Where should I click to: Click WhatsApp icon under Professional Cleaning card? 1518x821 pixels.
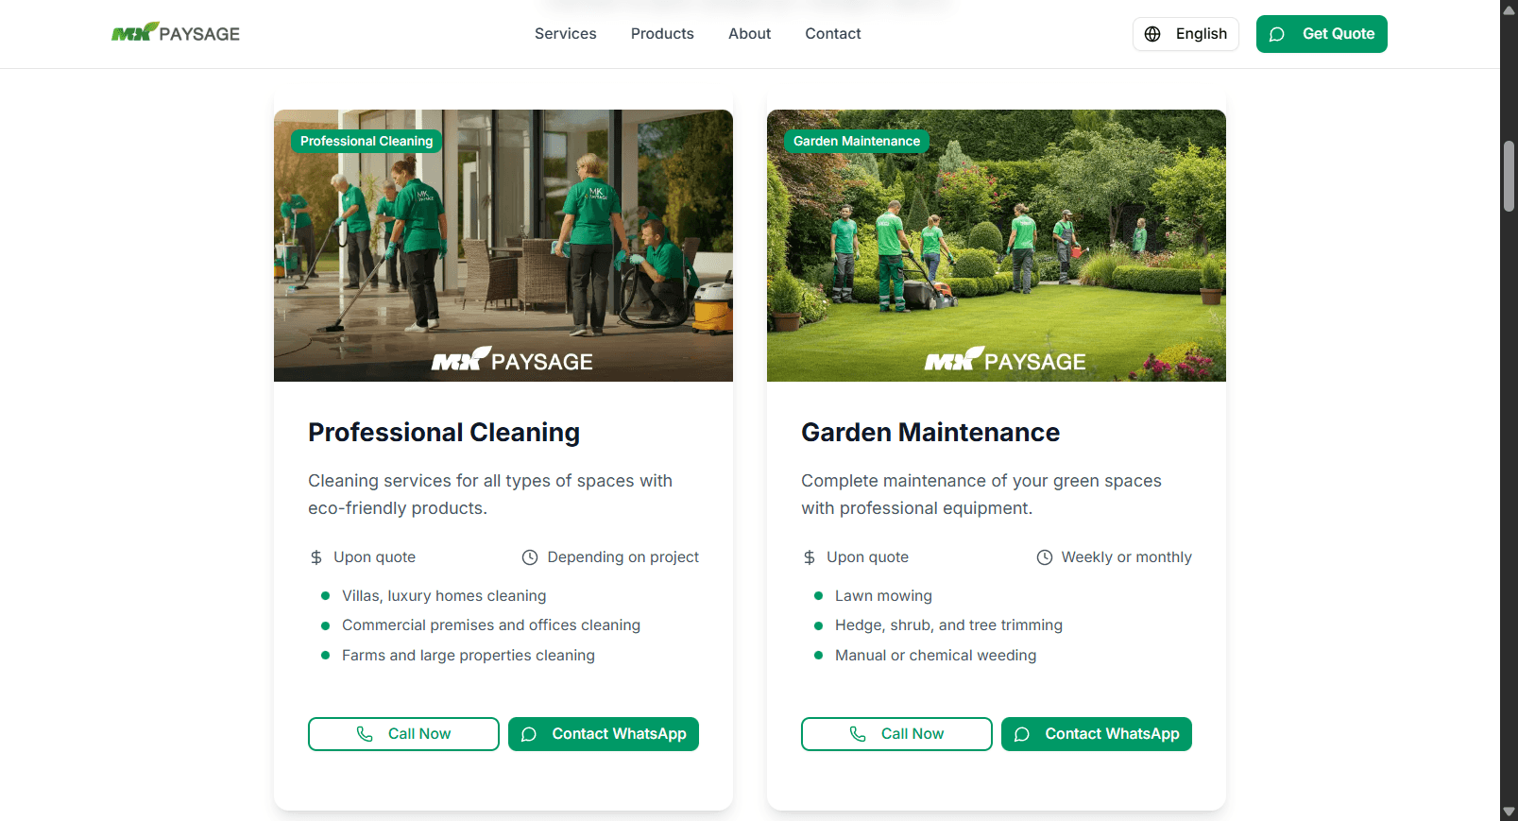[529, 734]
